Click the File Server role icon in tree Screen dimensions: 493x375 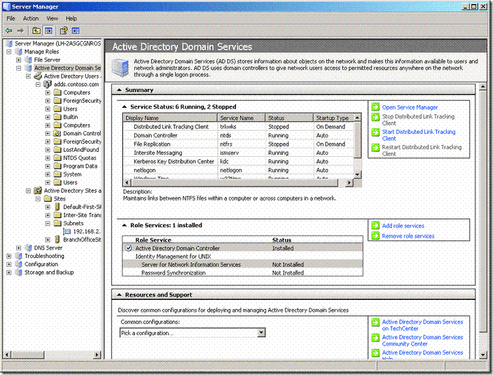[28, 59]
